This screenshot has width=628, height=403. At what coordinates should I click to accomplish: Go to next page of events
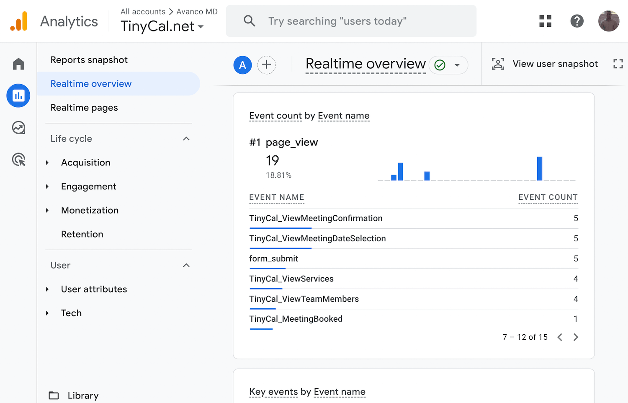(x=576, y=337)
